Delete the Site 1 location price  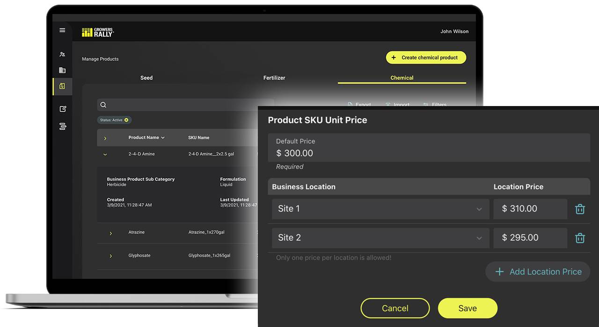coord(580,209)
